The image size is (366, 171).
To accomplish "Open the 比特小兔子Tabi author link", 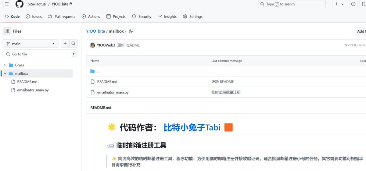I will pos(192,127).
